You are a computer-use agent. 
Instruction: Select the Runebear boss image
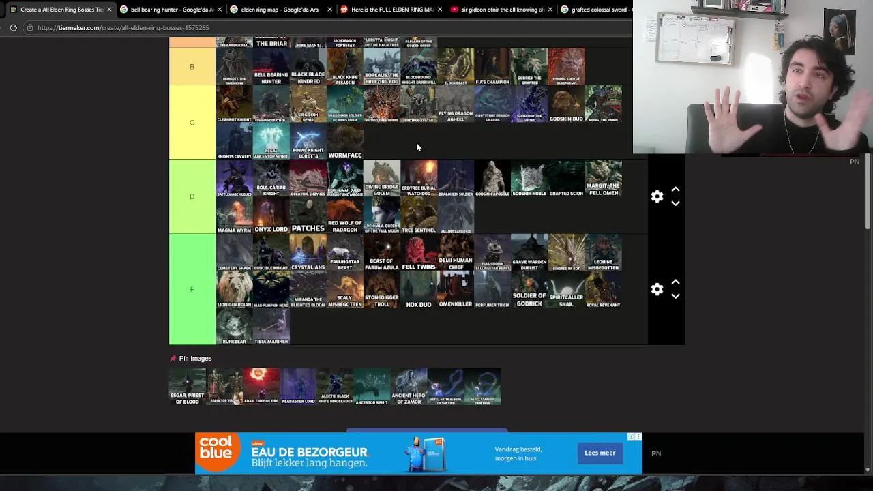click(x=235, y=326)
